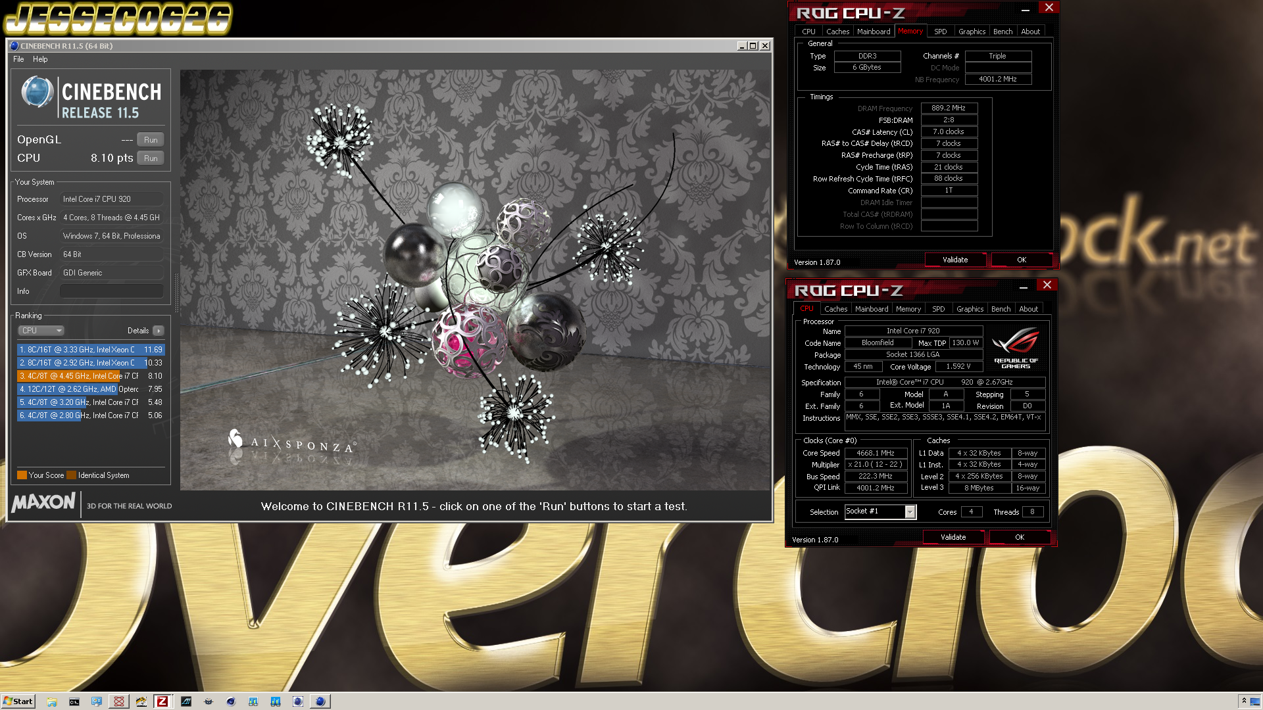Open Bench tab in bottom CPU-Z window
The height and width of the screenshot is (710, 1263).
[1001, 309]
